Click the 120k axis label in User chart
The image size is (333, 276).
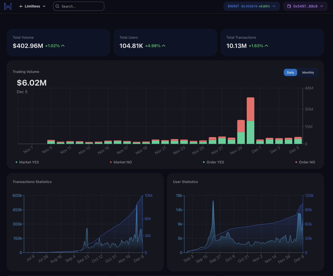pyautogui.click(x=309, y=196)
